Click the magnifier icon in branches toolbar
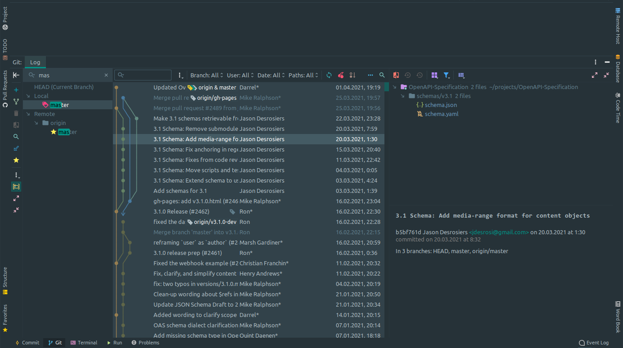Image resolution: width=623 pixels, height=348 pixels. click(x=16, y=137)
